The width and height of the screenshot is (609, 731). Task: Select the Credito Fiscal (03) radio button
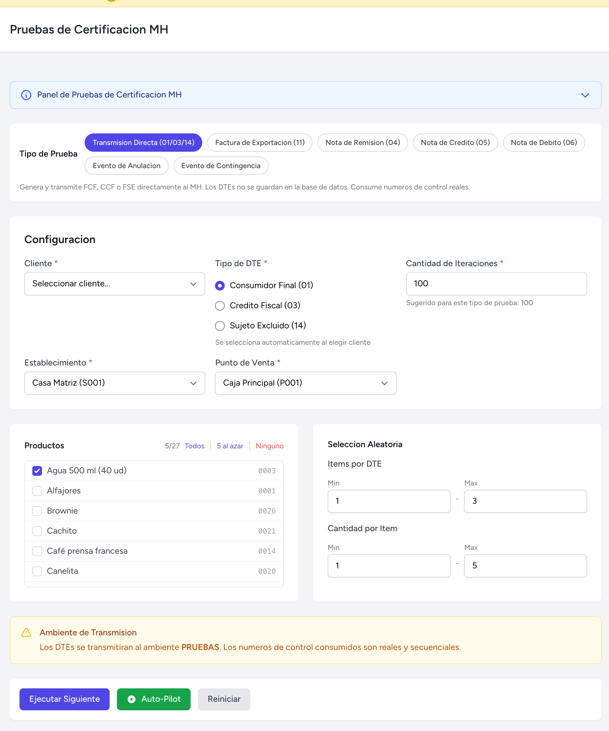pos(220,305)
